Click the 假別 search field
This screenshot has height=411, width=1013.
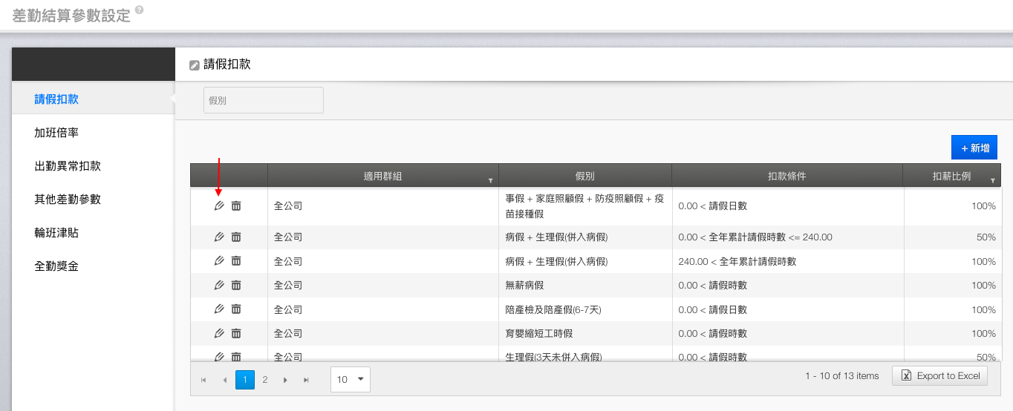coord(263,100)
